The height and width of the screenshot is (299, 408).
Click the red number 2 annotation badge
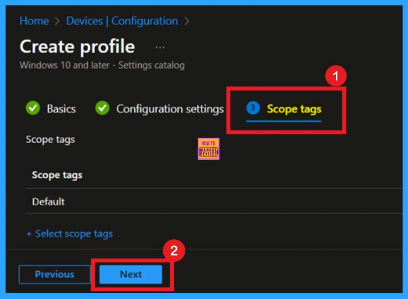174,251
